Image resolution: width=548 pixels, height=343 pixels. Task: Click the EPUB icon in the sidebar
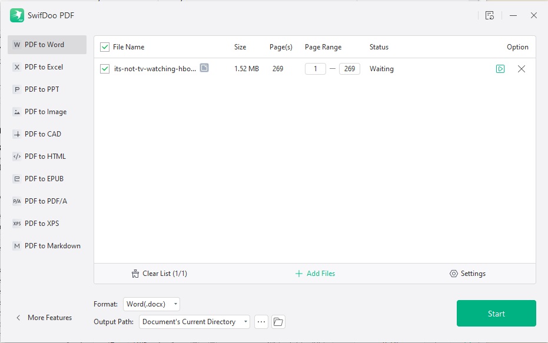pos(16,179)
